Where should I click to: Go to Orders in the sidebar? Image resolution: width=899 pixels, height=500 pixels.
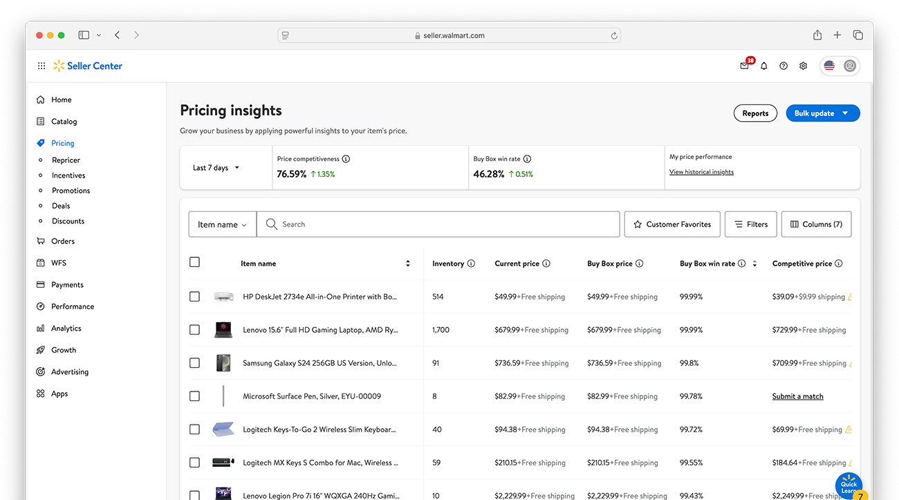(63, 241)
